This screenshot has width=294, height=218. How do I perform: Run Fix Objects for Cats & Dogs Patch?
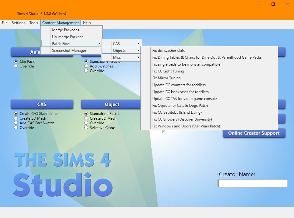(180, 106)
